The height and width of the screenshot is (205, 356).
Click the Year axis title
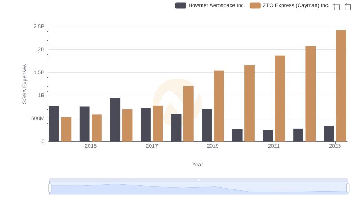198,165
